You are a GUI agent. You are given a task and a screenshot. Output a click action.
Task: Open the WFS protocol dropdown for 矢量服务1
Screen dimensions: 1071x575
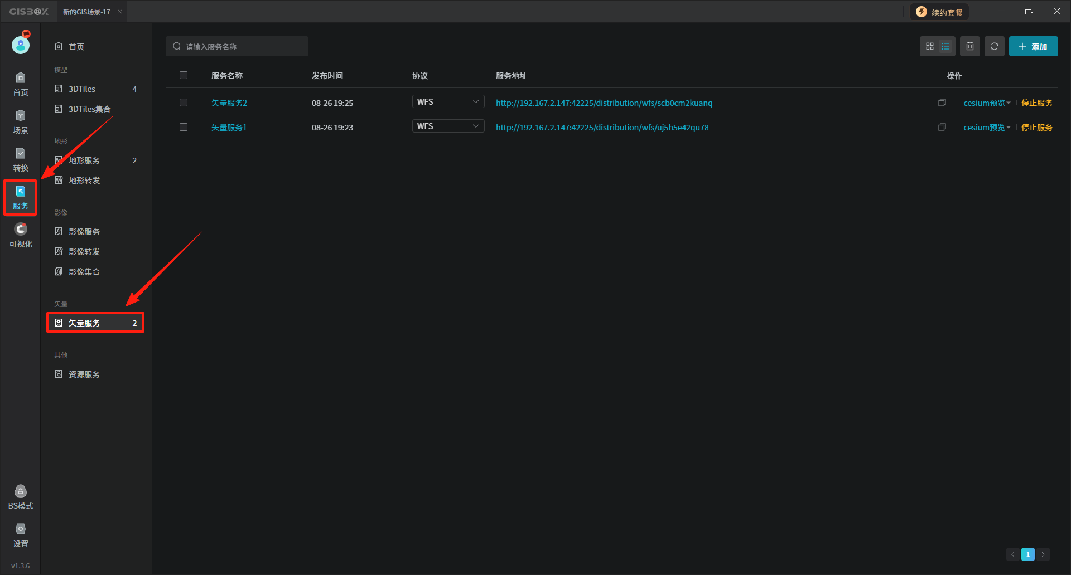[x=448, y=126]
